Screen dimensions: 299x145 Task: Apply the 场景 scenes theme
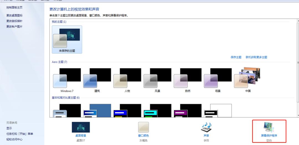pos(218,80)
